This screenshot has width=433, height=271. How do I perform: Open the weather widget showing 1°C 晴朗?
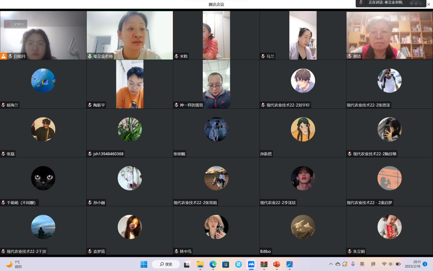coord(14,264)
